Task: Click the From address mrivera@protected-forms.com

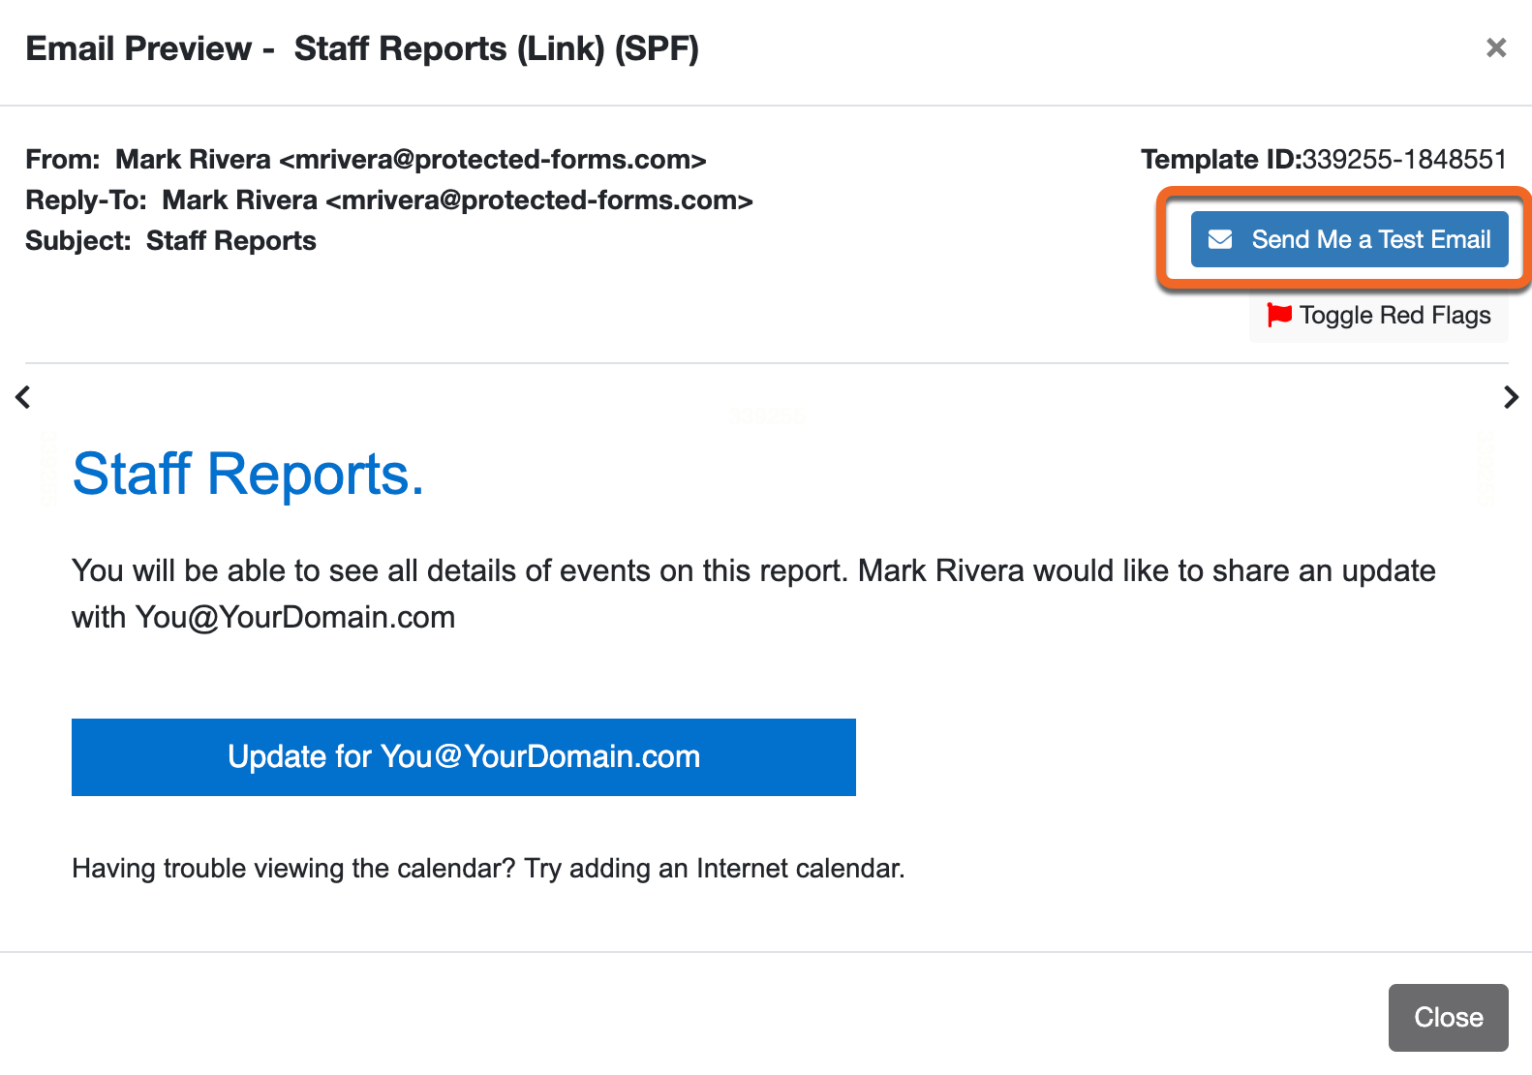Action: [493, 160]
